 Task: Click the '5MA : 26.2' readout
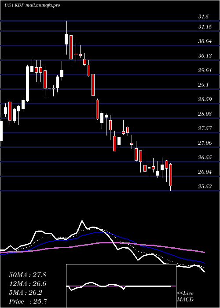[x=26, y=293]
